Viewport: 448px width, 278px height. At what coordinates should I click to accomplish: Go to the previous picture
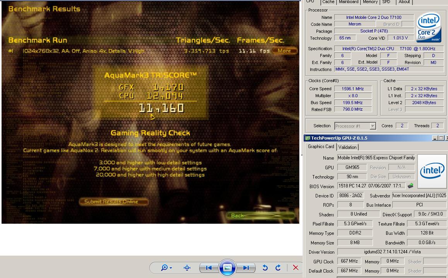point(209,268)
